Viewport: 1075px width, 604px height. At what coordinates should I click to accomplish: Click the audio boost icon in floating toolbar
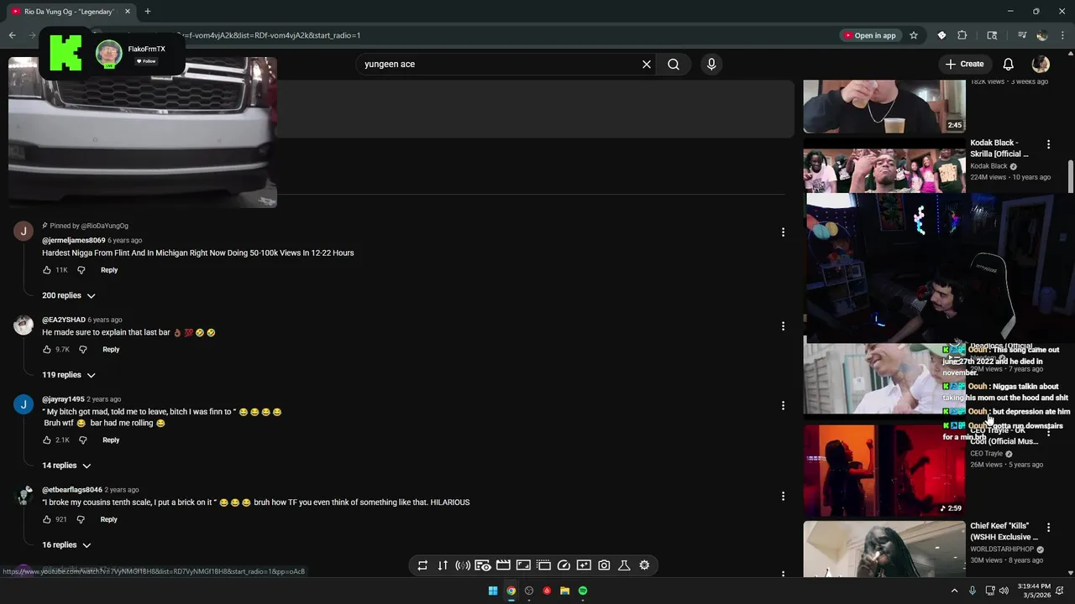pos(463,565)
